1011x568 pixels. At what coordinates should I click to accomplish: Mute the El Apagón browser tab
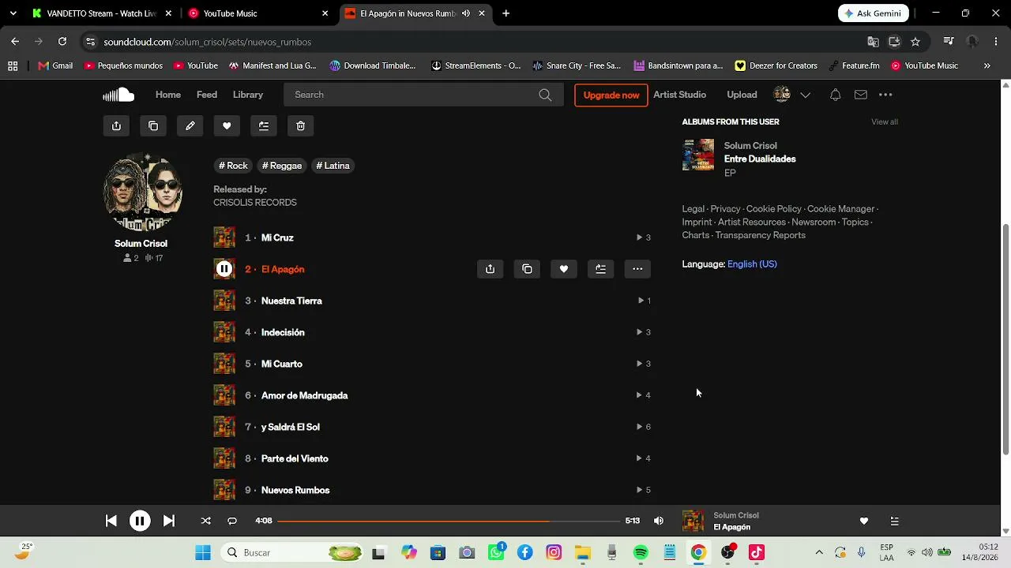466,13
